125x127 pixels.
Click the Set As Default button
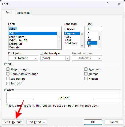tap(13, 122)
